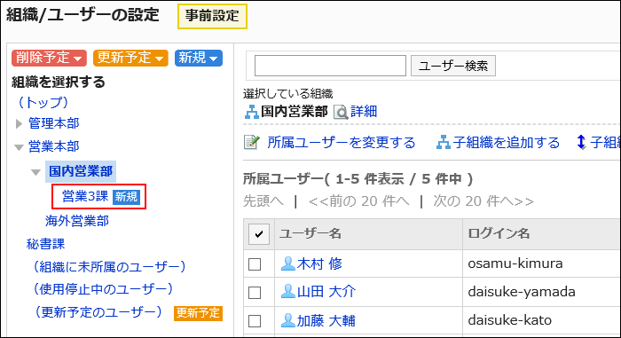Expand the 管理本部 tree node arrow
The width and height of the screenshot is (621, 338).
click(x=19, y=124)
